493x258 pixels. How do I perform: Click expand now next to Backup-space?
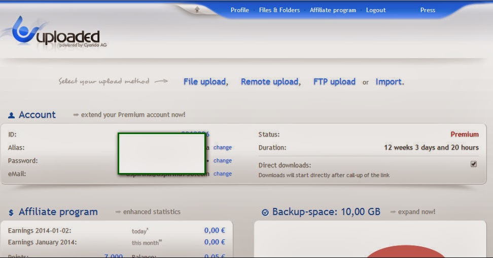tap(416, 212)
